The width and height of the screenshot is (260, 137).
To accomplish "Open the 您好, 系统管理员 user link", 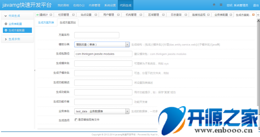I will (237, 5).
